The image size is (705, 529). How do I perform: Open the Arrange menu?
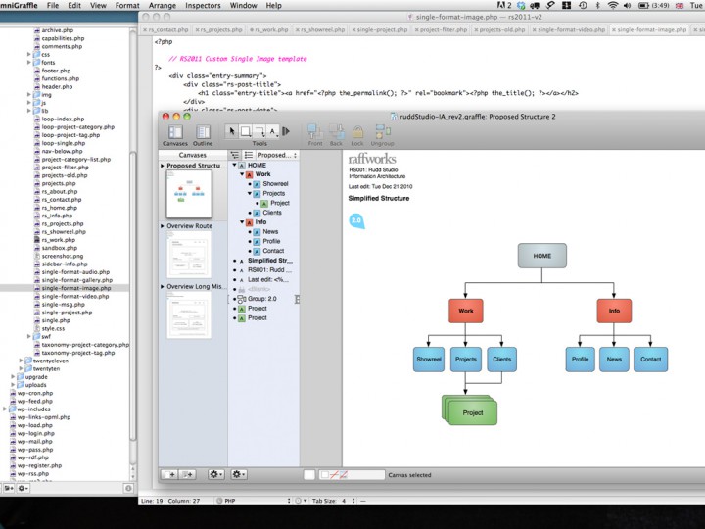coord(163,6)
